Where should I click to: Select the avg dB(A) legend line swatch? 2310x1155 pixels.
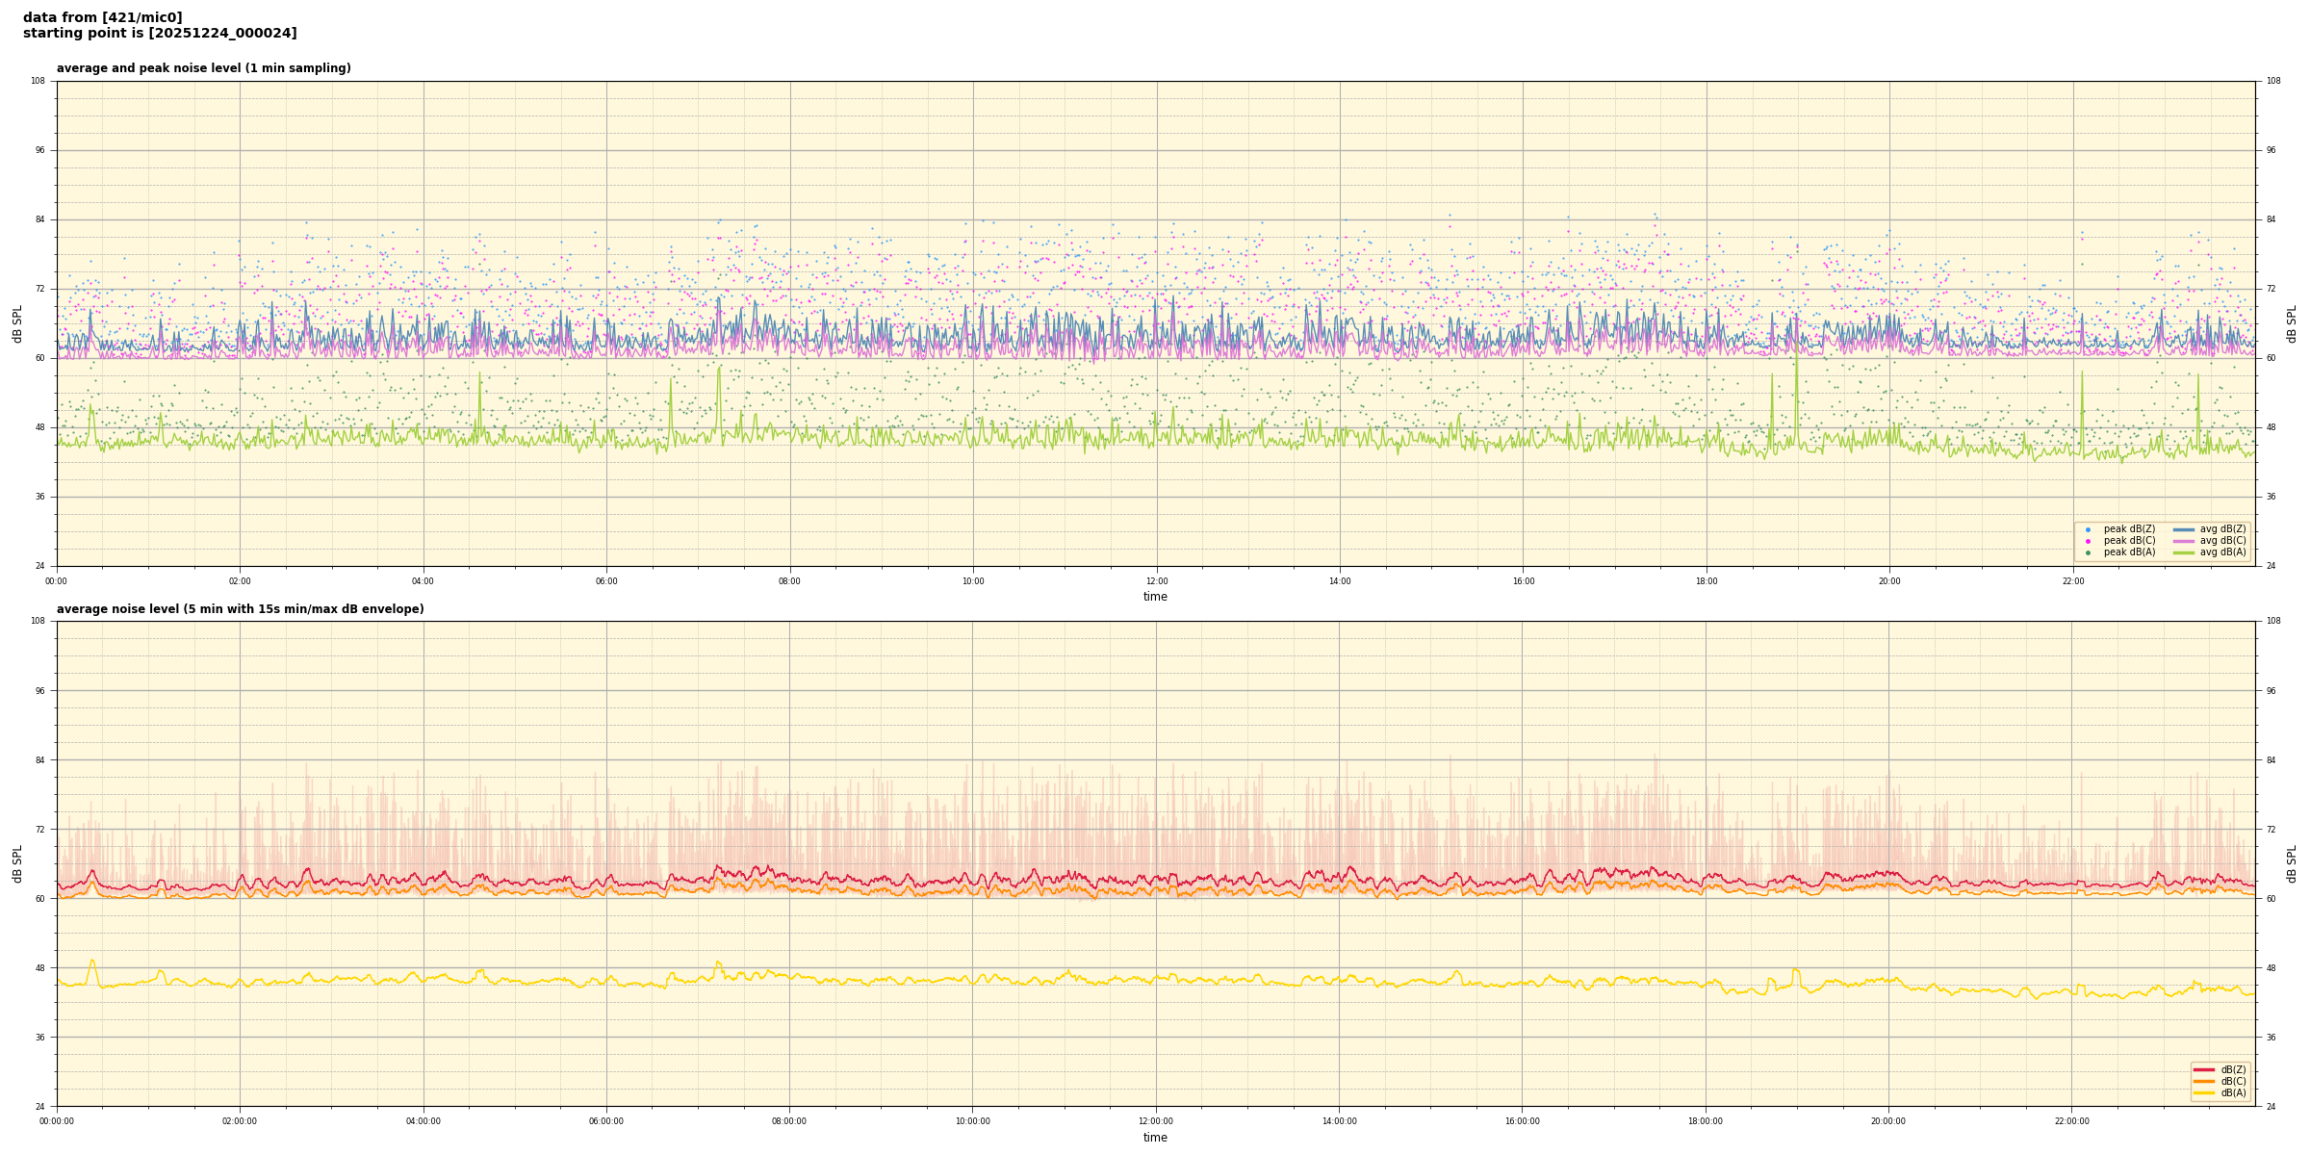point(2184,552)
